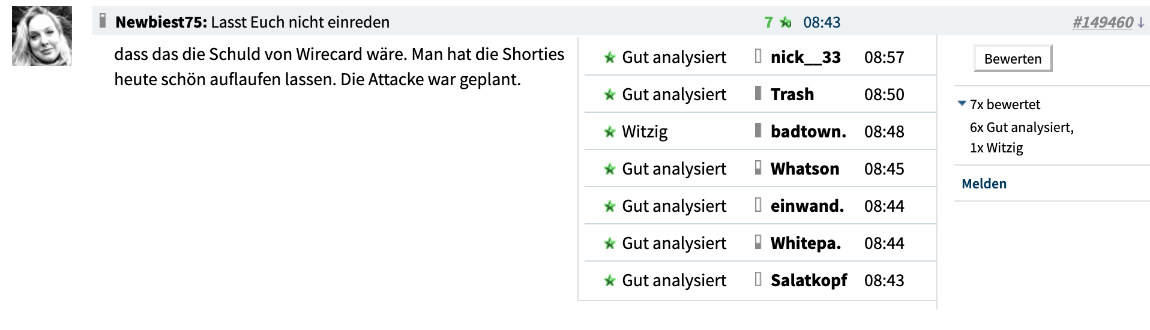Collapse the '7x bewertet' ratings list
This screenshot has height=330, width=1150.
[x=962, y=104]
